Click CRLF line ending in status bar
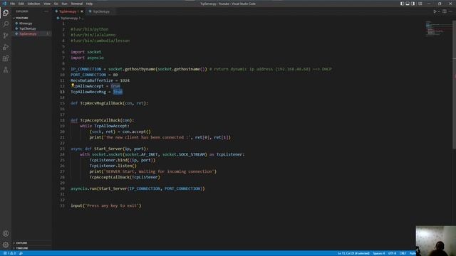The width and height of the screenshot is (456, 256). [403, 253]
